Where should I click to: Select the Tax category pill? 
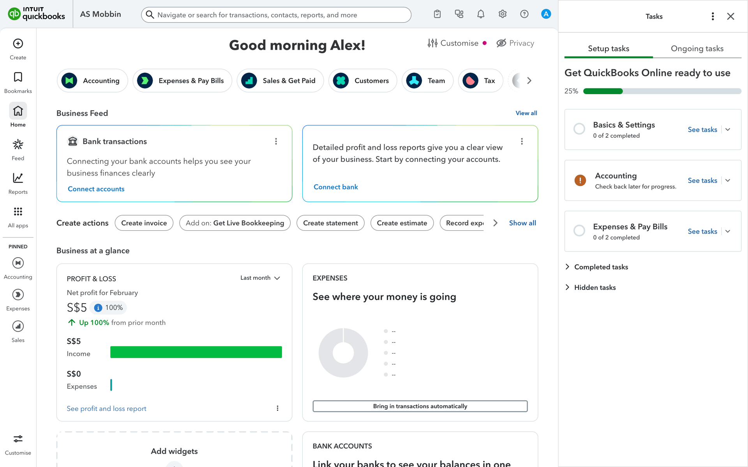pos(480,81)
